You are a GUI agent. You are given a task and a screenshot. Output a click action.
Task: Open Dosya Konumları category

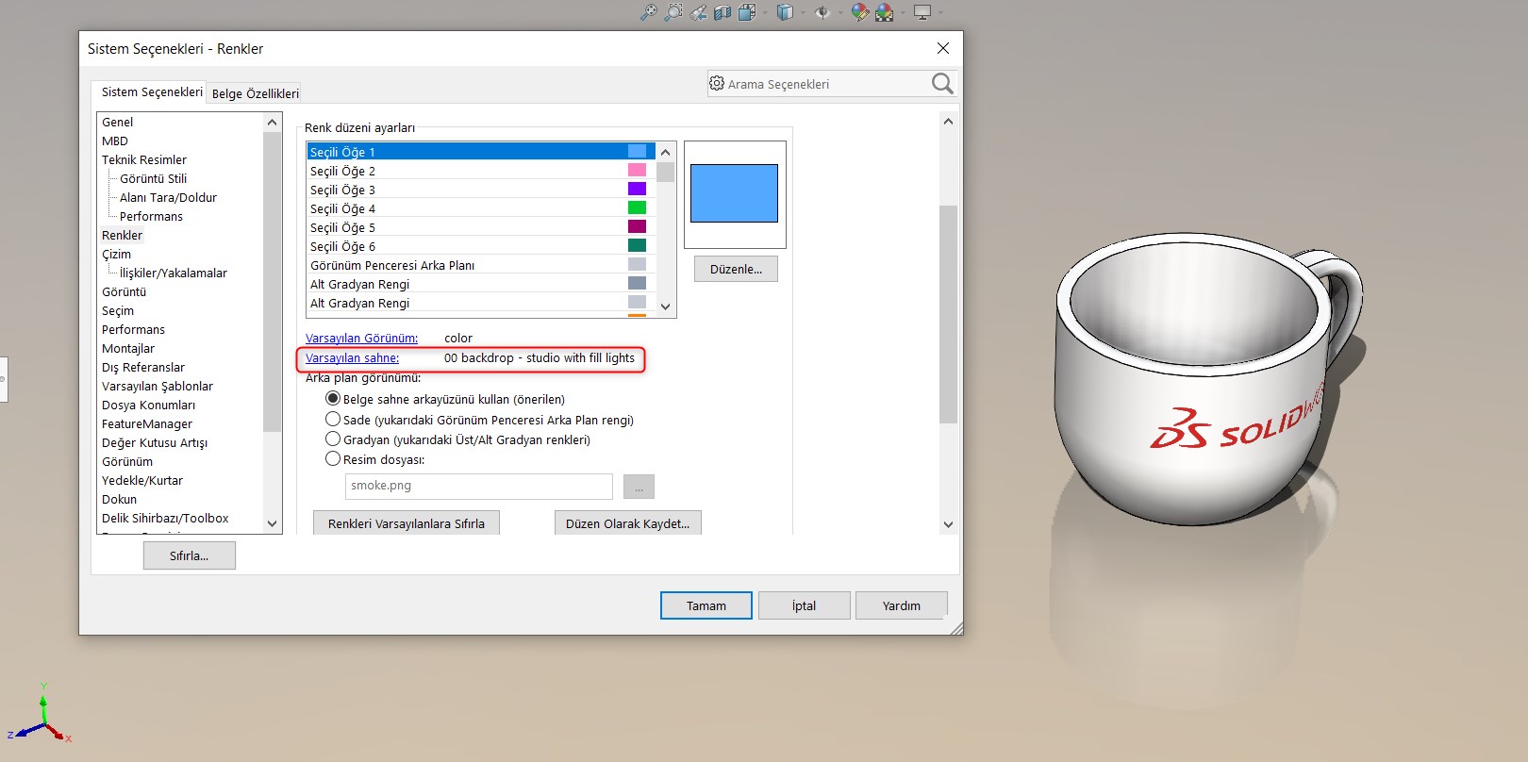pos(149,405)
